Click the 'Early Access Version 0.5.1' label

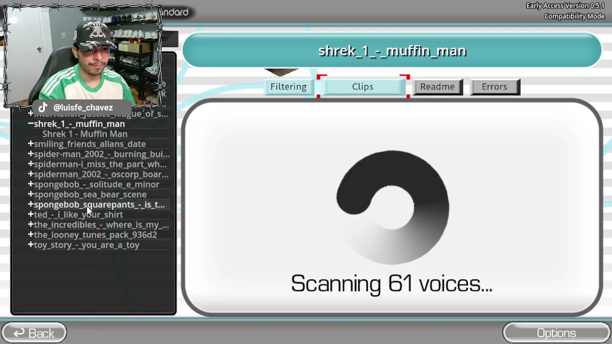click(565, 6)
